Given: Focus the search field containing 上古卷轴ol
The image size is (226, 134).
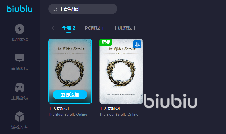Looking at the screenshot, I should (83, 9).
